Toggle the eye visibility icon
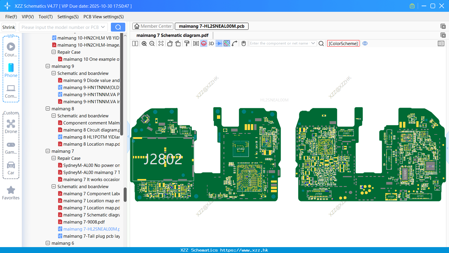Screen dimensions: 449x253 tap(365, 43)
